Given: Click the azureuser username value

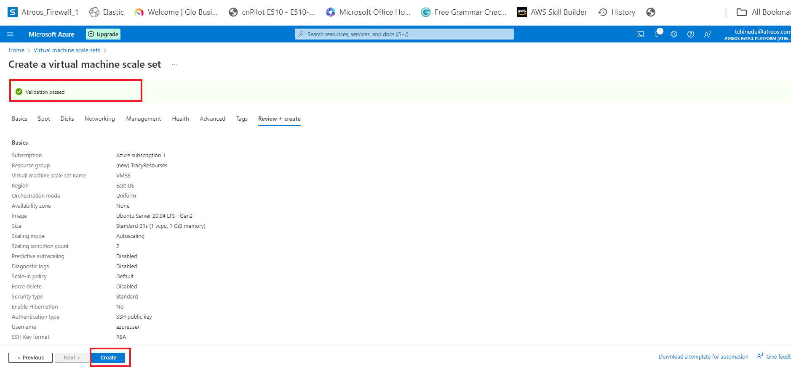Looking at the screenshot, I should pyautogui.click(x=128, y=327).
